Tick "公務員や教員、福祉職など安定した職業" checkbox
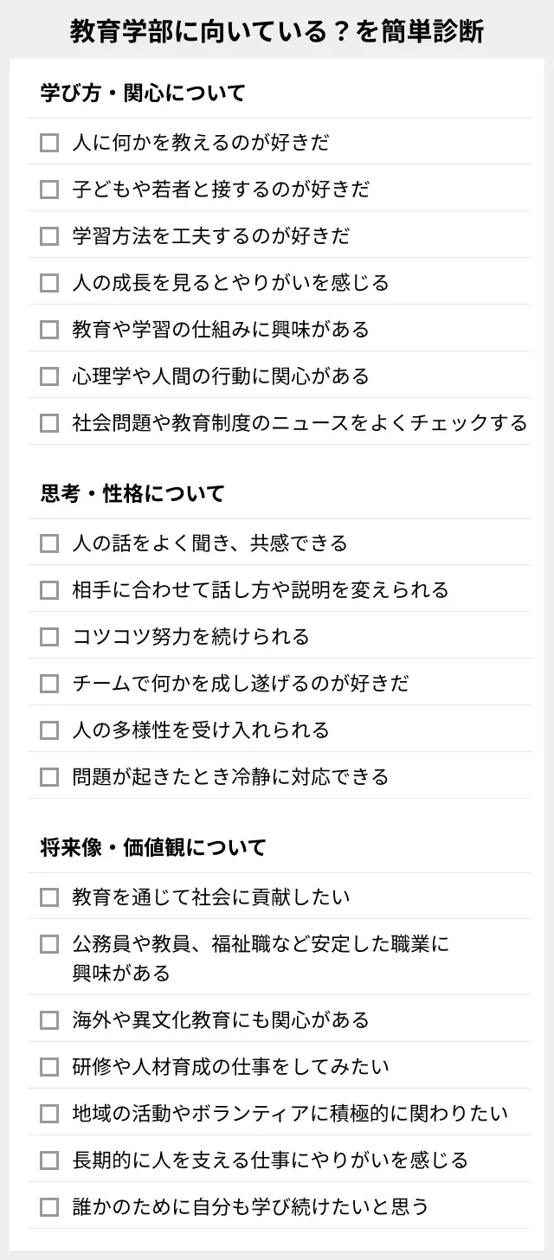The image size is (554, 1260). (x=49, y=944)
